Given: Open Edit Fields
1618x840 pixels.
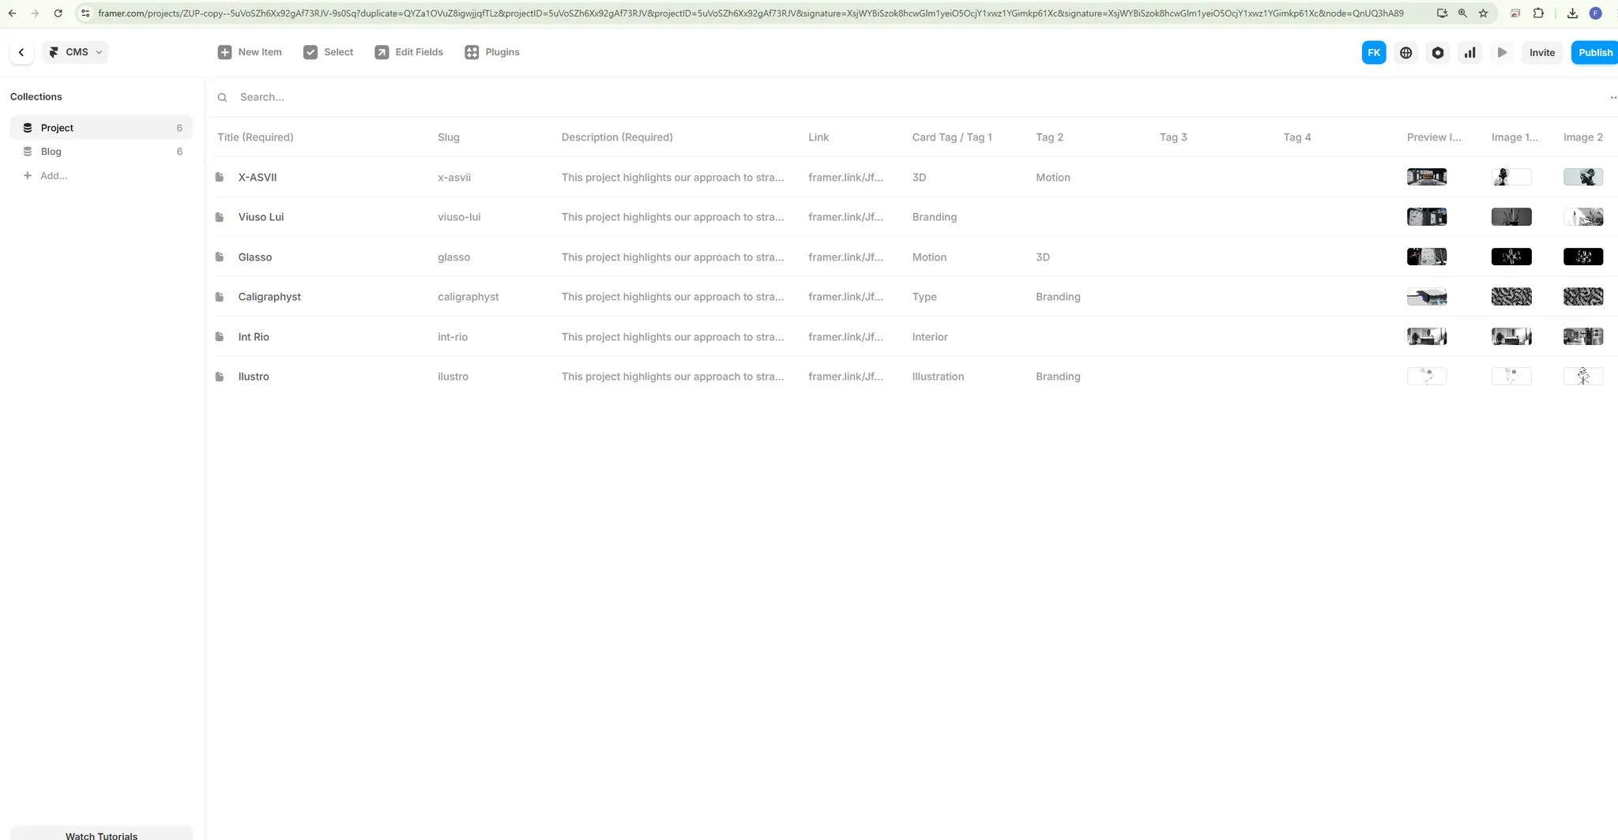Looking at the screenshot, I should pyautogui.click(x=408, y=52).
